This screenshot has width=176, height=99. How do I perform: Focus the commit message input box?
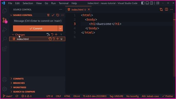[x=38, y=21]
